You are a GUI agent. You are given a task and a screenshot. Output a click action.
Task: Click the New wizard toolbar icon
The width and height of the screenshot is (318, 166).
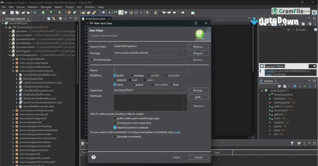tap(3, 12)
